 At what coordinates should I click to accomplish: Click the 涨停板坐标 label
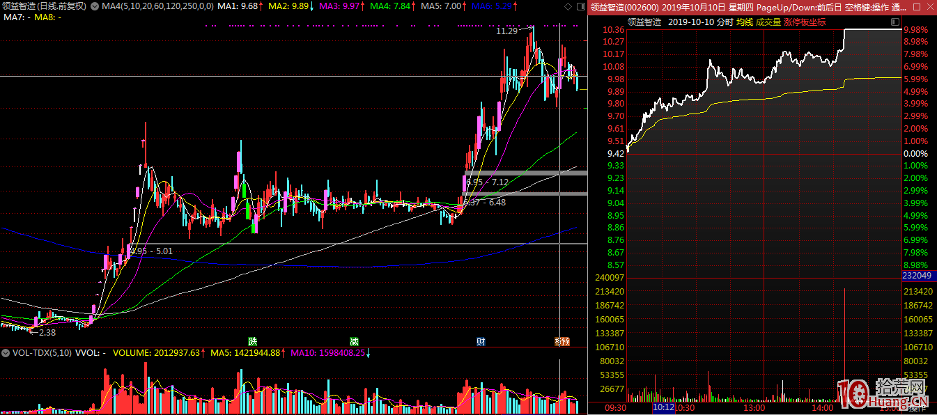[805, 22]
